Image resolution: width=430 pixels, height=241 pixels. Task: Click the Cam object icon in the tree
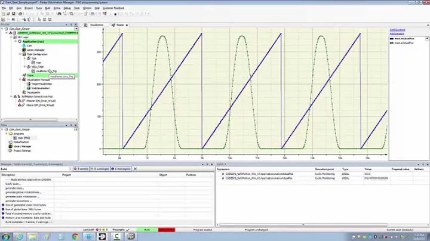pos(24,46)
